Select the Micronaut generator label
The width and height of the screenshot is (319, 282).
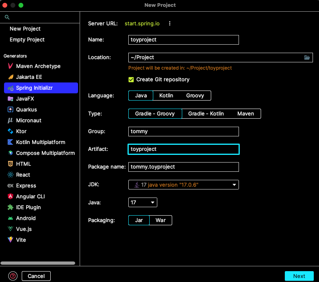(29, 120)
